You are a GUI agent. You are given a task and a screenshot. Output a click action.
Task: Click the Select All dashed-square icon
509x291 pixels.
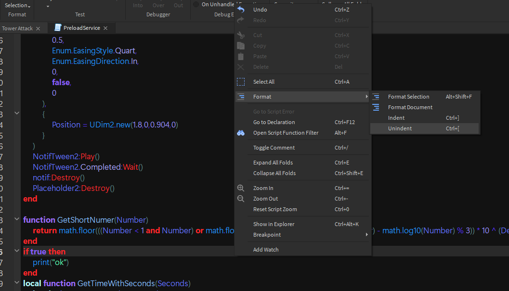(x=241, y=82)
